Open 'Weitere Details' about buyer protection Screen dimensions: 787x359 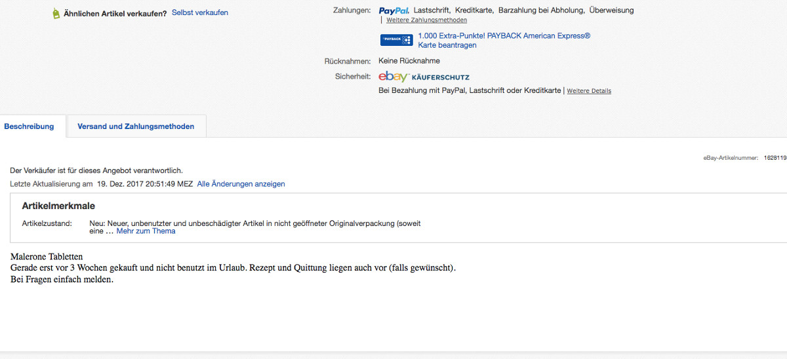588,91
